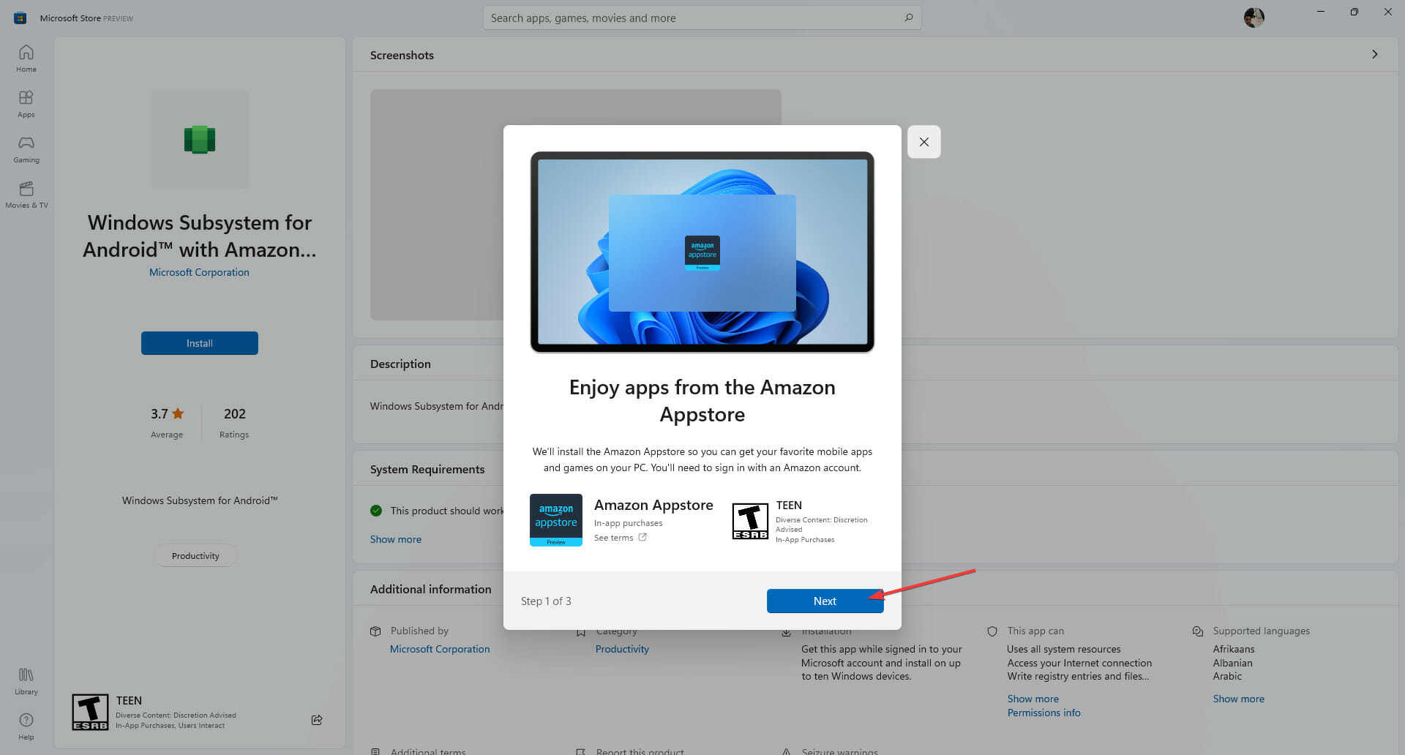Show more under System Requirements
Screen dimensions: 1405x755
[396, 539]
